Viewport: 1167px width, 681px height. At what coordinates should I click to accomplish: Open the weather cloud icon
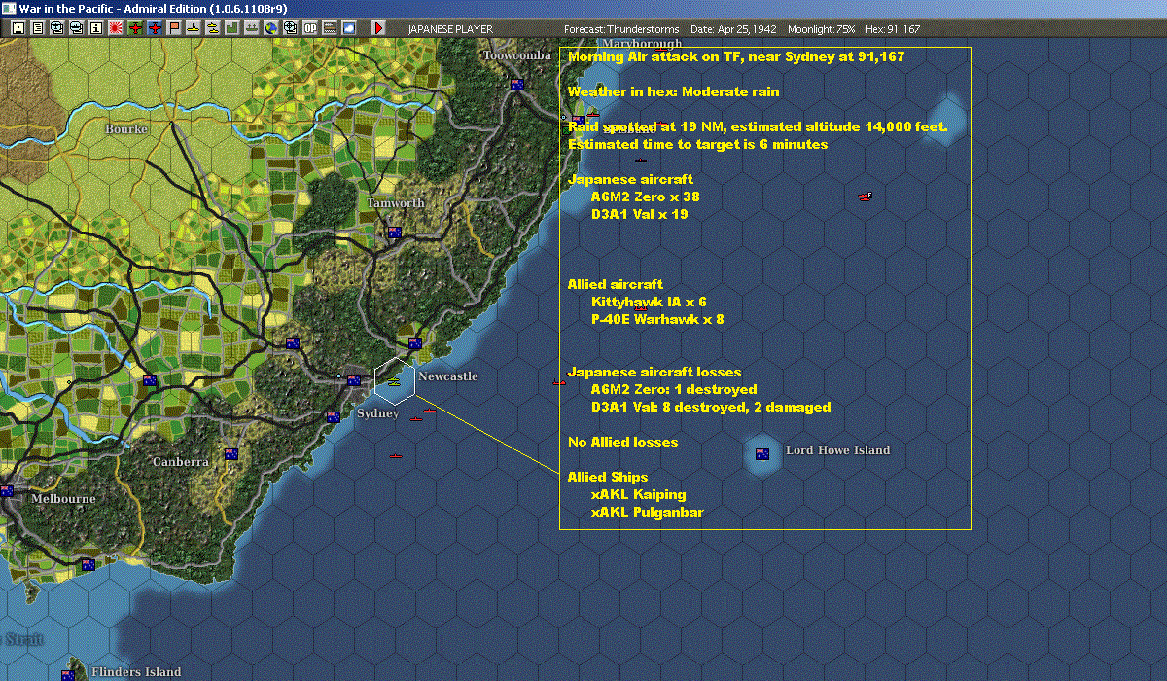[348, 28]
